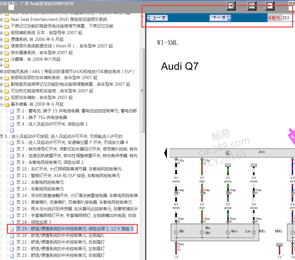Viewport: 295px width, 260px height.
Task: Click the split-panes layout icon
Action: click(x=252, y=5)
